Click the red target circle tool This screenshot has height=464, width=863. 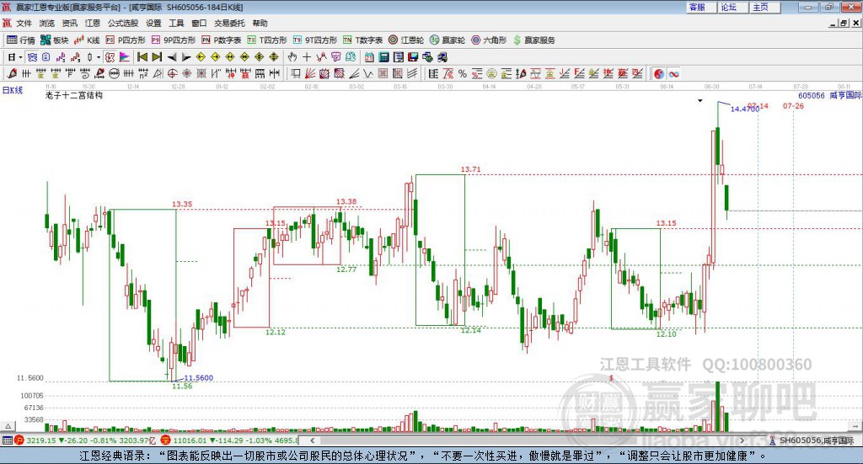coord(172,73)
